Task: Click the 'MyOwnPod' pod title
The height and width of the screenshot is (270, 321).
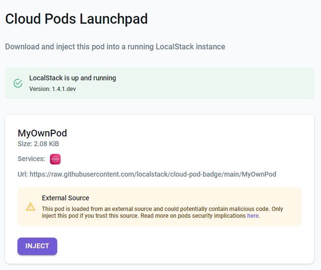Action: point(42,133)
